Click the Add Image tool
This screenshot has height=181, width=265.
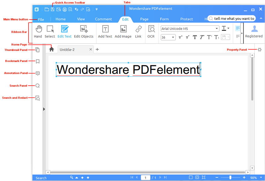123,32
